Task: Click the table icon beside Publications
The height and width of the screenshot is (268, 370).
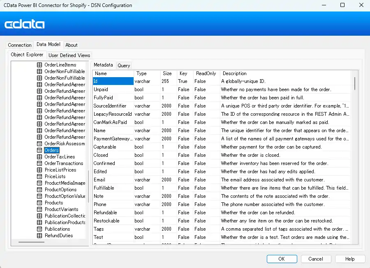Action: 40,229
